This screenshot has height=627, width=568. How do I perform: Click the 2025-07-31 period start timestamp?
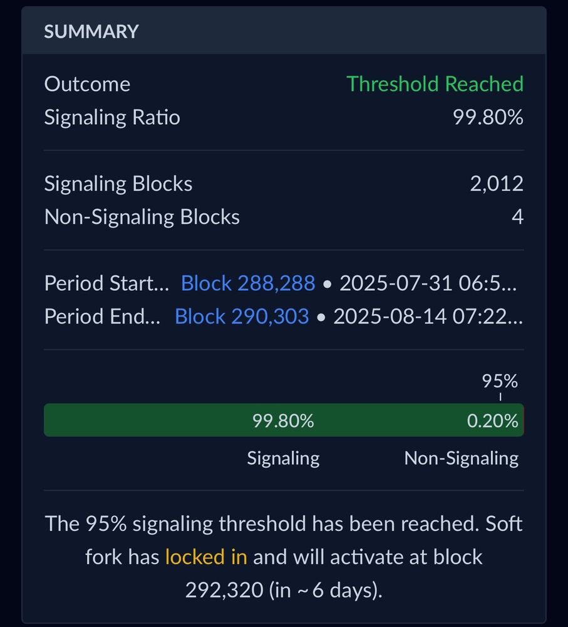pyautogui.click(x=428, y=283)
